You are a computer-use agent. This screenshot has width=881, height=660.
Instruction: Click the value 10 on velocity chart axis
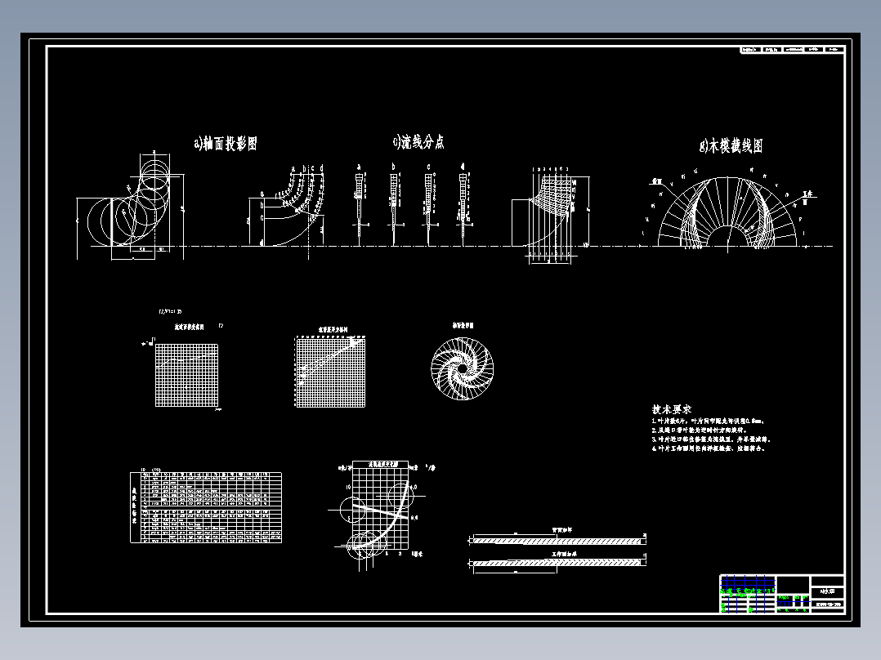(x=348, y=487)
